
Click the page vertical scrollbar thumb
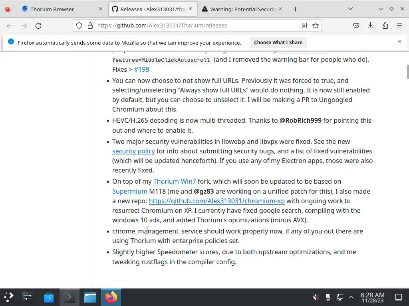coord(408,72)
